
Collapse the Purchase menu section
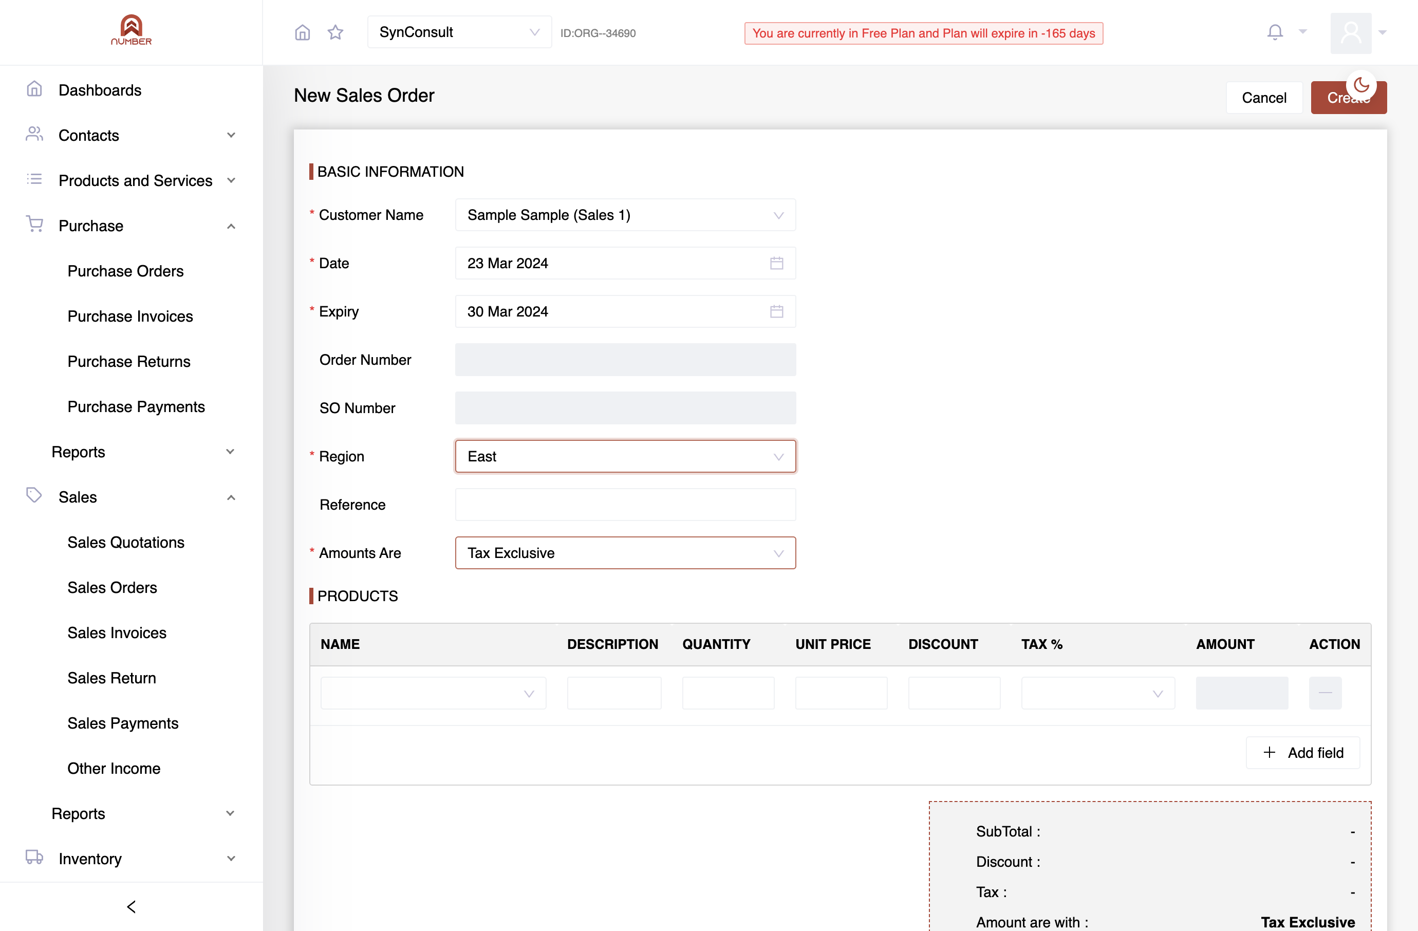click(231, 226)
